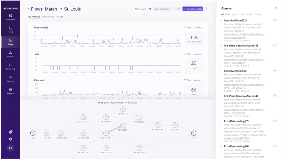This screenshot has height=160, width=283.
Task: Collapse the path view using the chevron
Action: [118, 99]
